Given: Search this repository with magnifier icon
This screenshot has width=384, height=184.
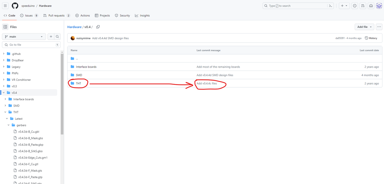Looking at the screenshot, I should coord(57,37).
